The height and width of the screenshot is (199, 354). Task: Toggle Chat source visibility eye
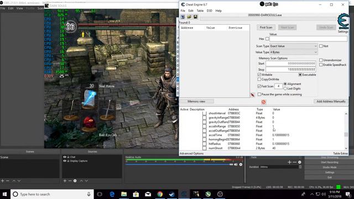pyautogui.click(x=65, y=157)
